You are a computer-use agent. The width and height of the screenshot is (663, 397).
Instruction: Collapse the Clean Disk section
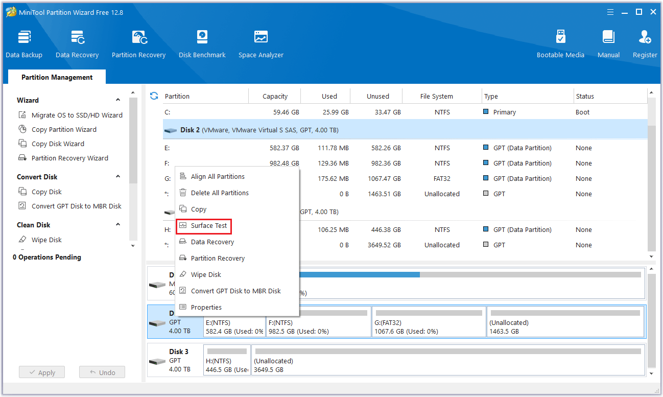pyautogui.click(x=118, y=225)
